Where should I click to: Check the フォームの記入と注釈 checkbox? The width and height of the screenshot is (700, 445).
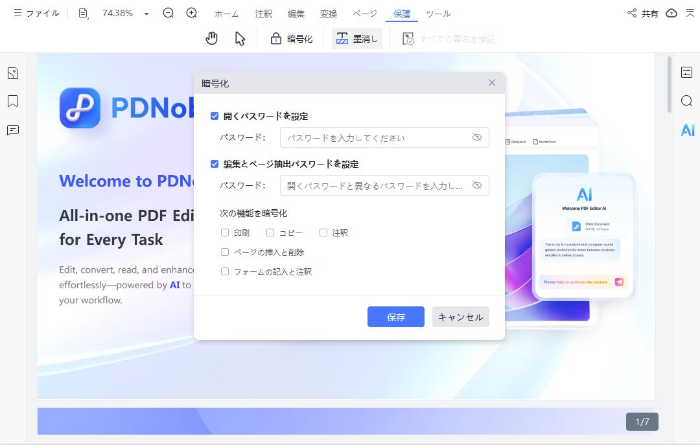pos(225,271)
